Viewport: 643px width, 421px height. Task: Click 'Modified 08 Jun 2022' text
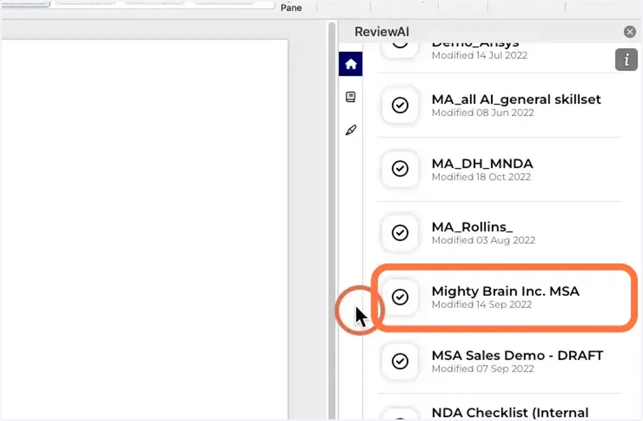[x=483, y=112]
